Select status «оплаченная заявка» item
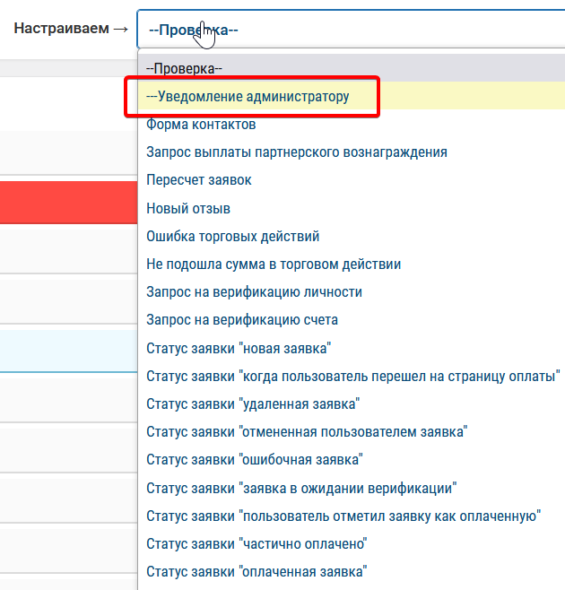 pos(256,571)
